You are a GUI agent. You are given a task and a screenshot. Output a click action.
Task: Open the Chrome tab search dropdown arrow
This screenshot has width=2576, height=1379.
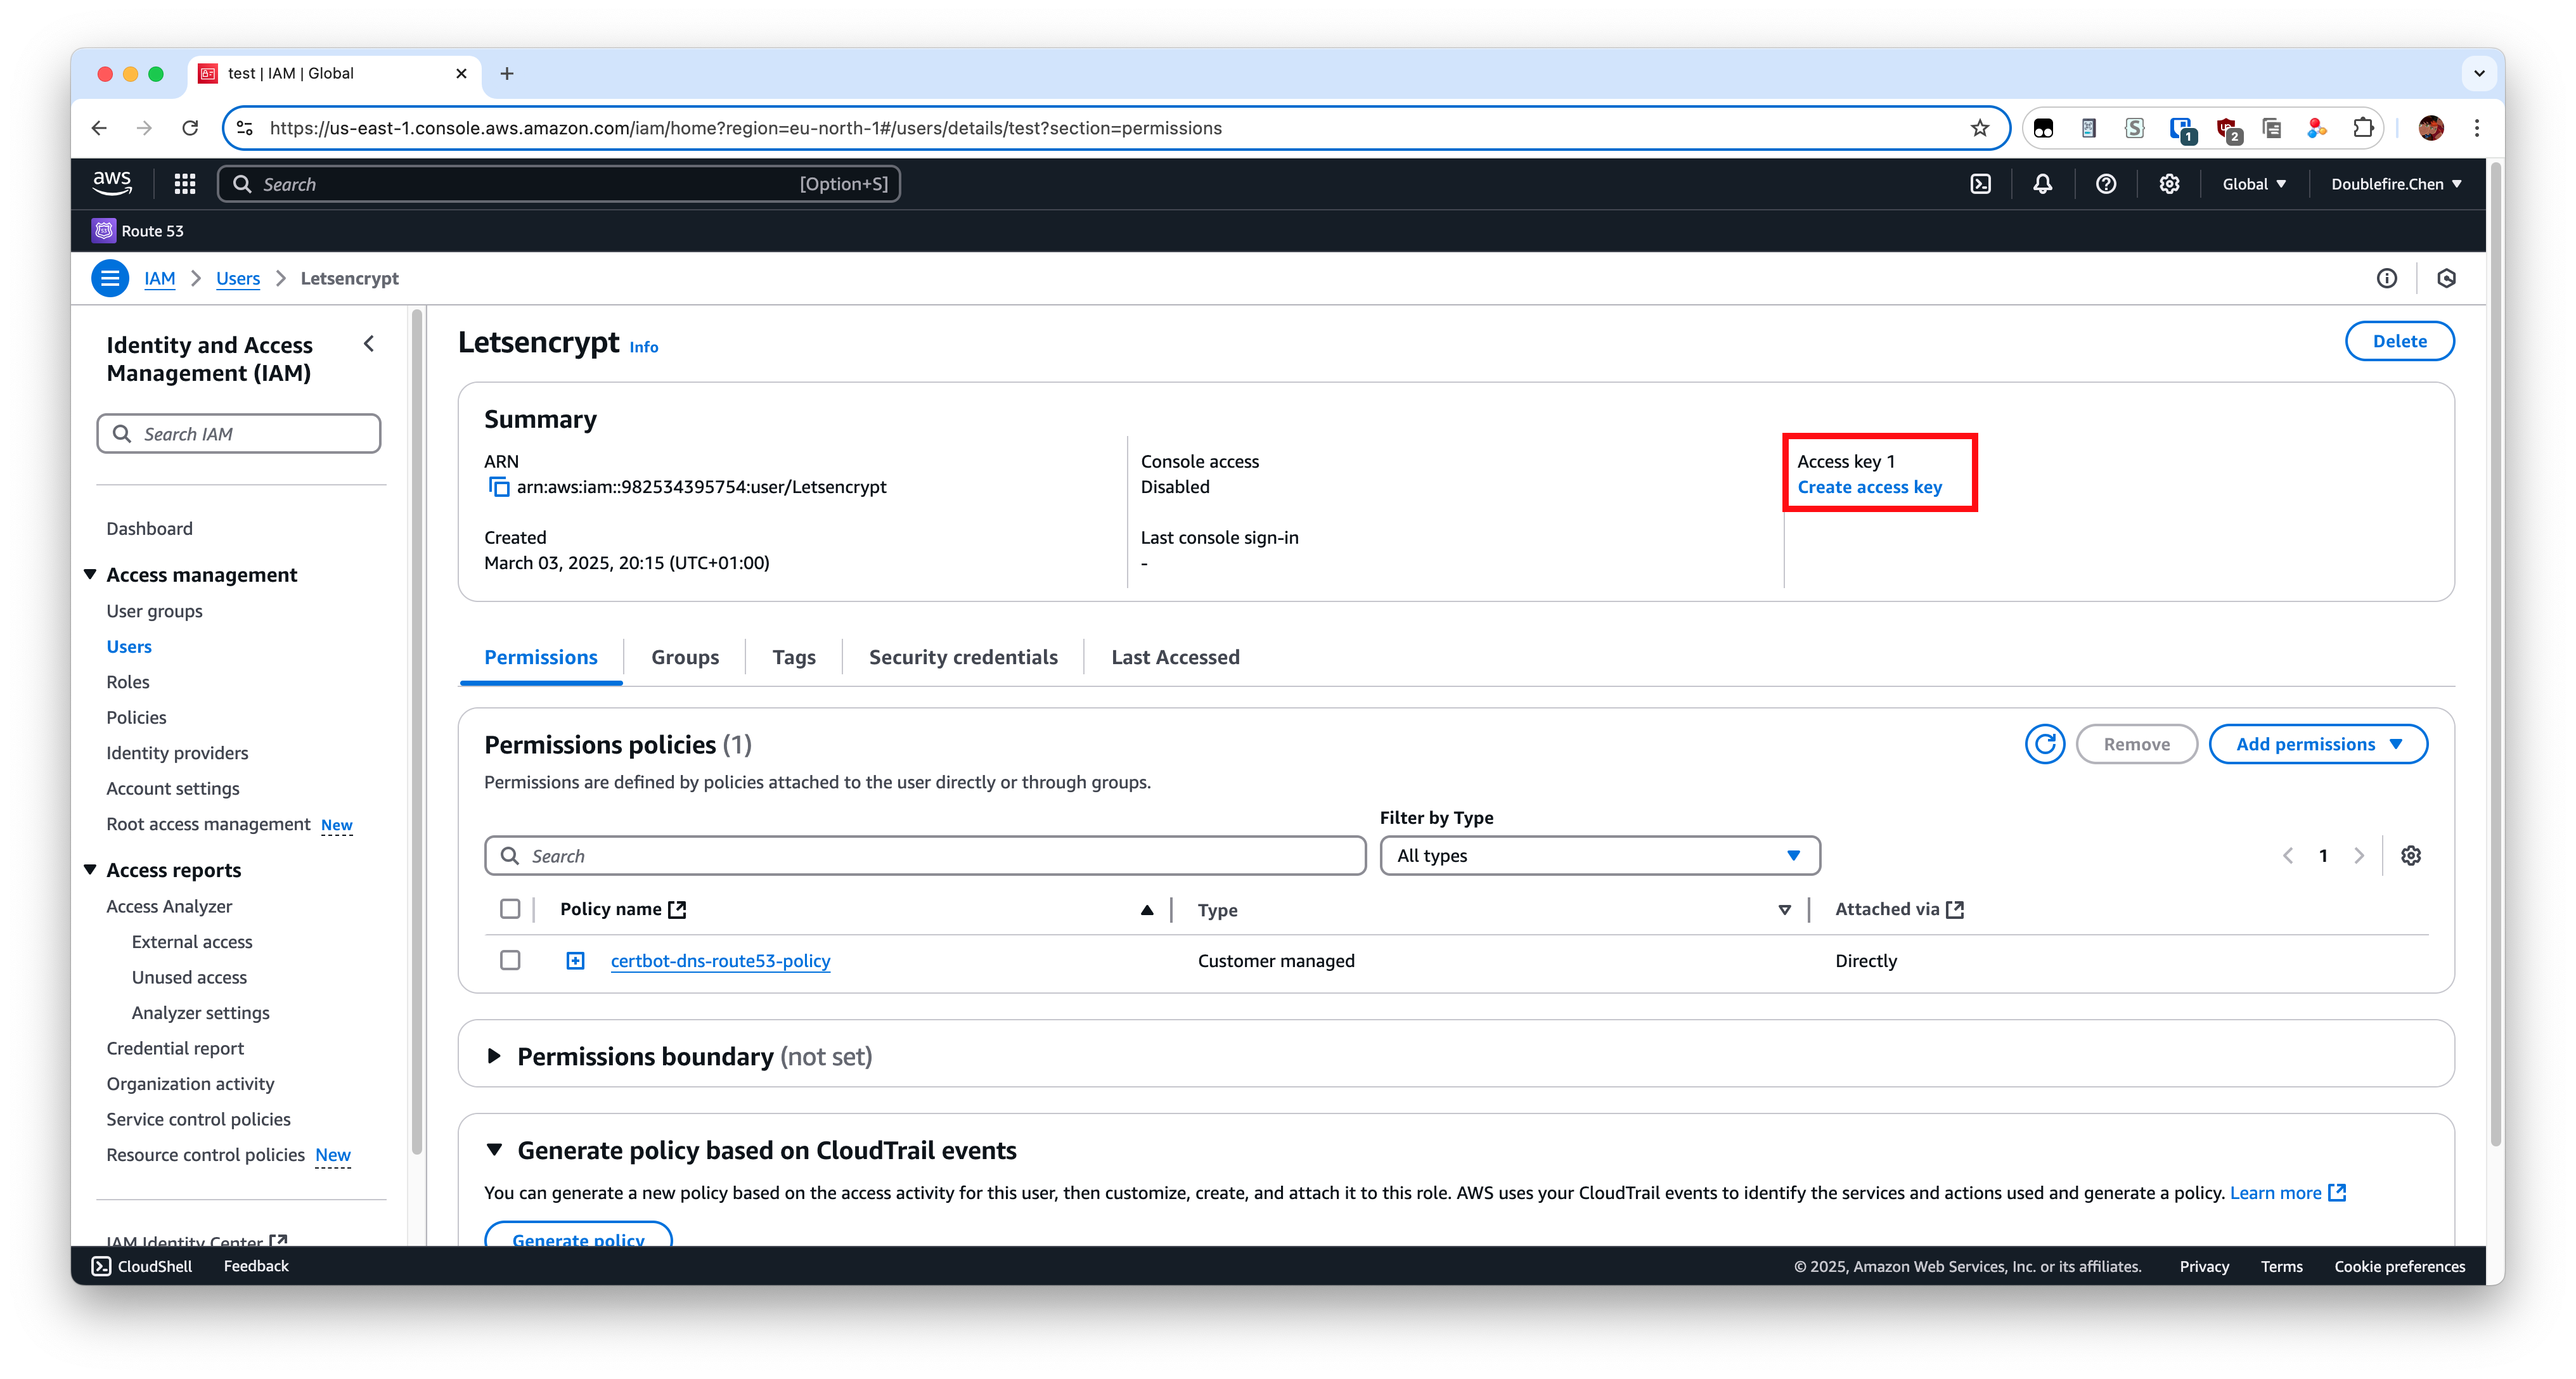coord(2479,73)
